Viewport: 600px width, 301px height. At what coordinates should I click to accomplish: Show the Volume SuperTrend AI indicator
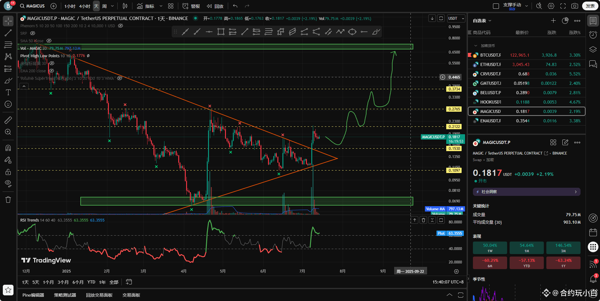120,78
